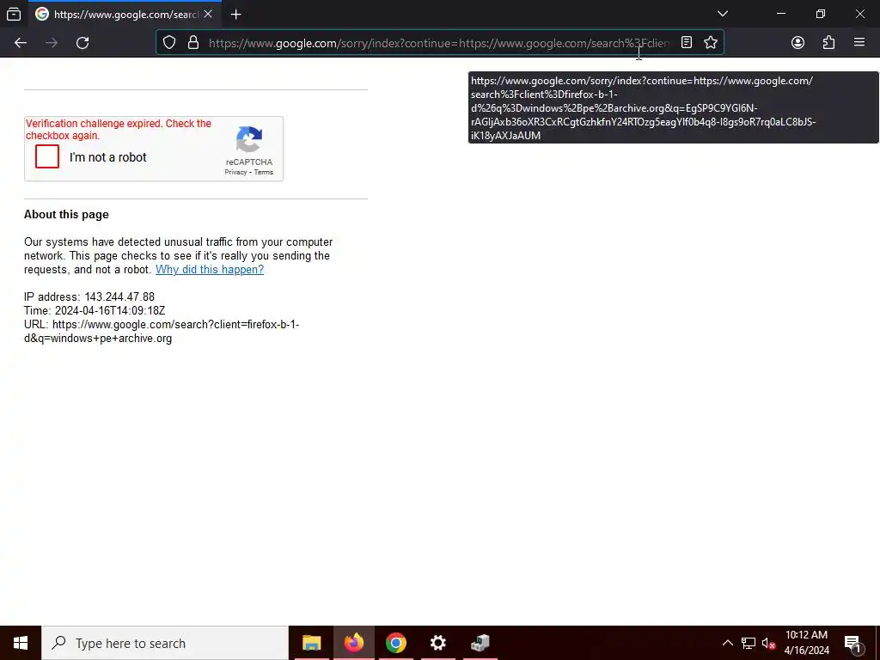Open the installer app taskbar icon
The width and height of the screenshot is (880, 660).
coord(480,643)
